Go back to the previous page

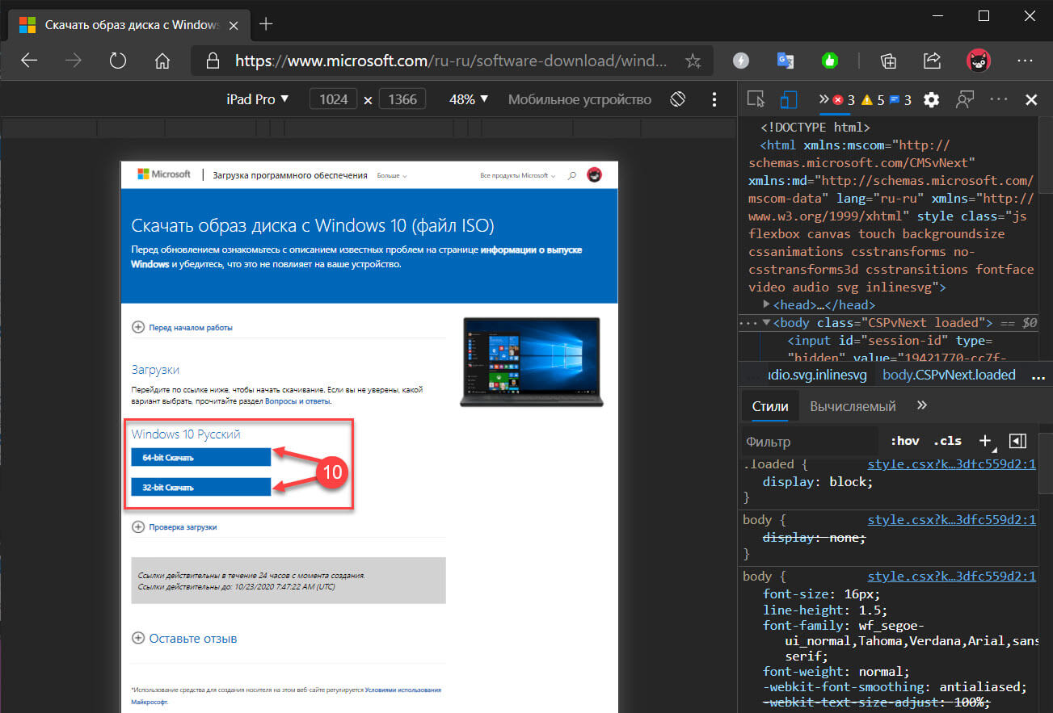[x=30, y=61]
